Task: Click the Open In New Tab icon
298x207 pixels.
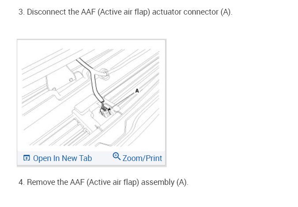Action: click(x=26, y=158)
